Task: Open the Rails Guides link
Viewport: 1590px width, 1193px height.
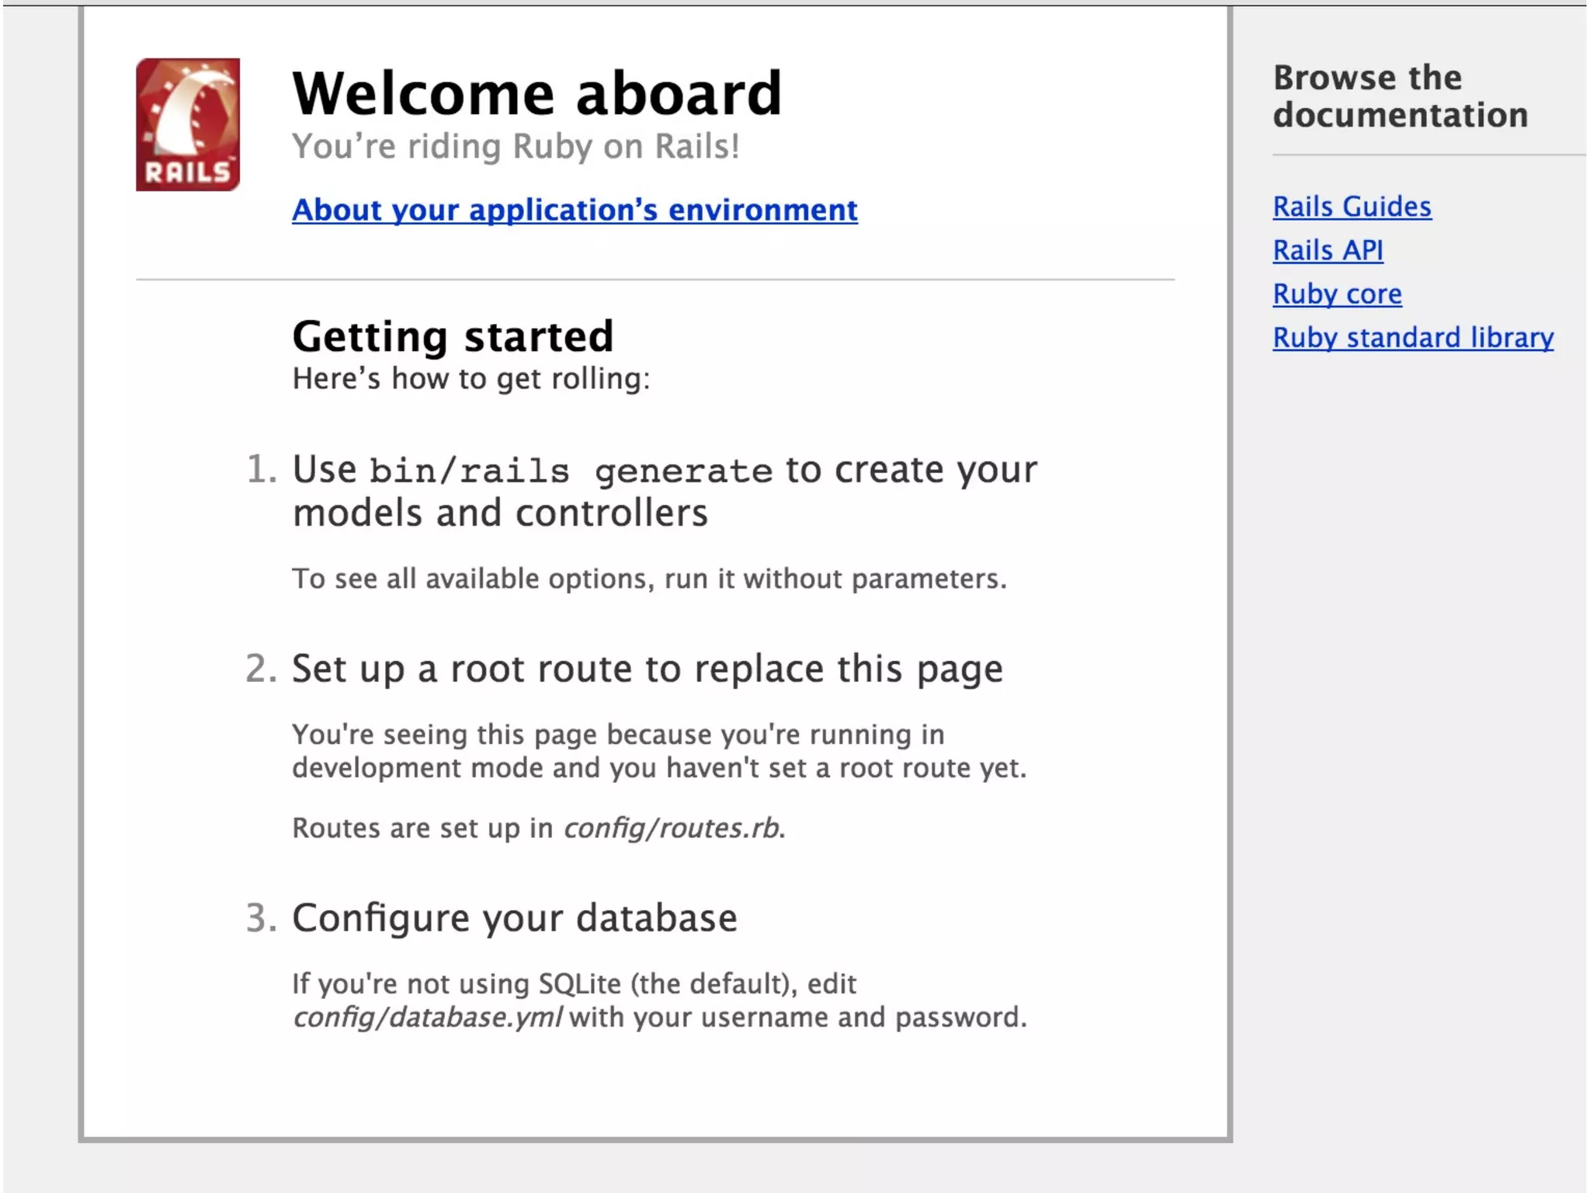Action: click(x=1352, y=207)
